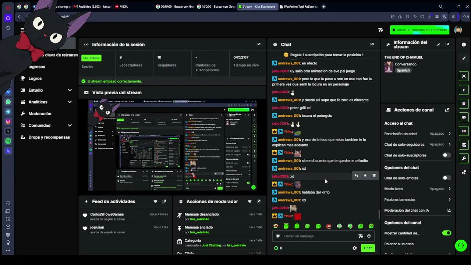Open Spotify in the browser sidebar
Viewport: 471px width, 265px height.
tap(8, 141)
